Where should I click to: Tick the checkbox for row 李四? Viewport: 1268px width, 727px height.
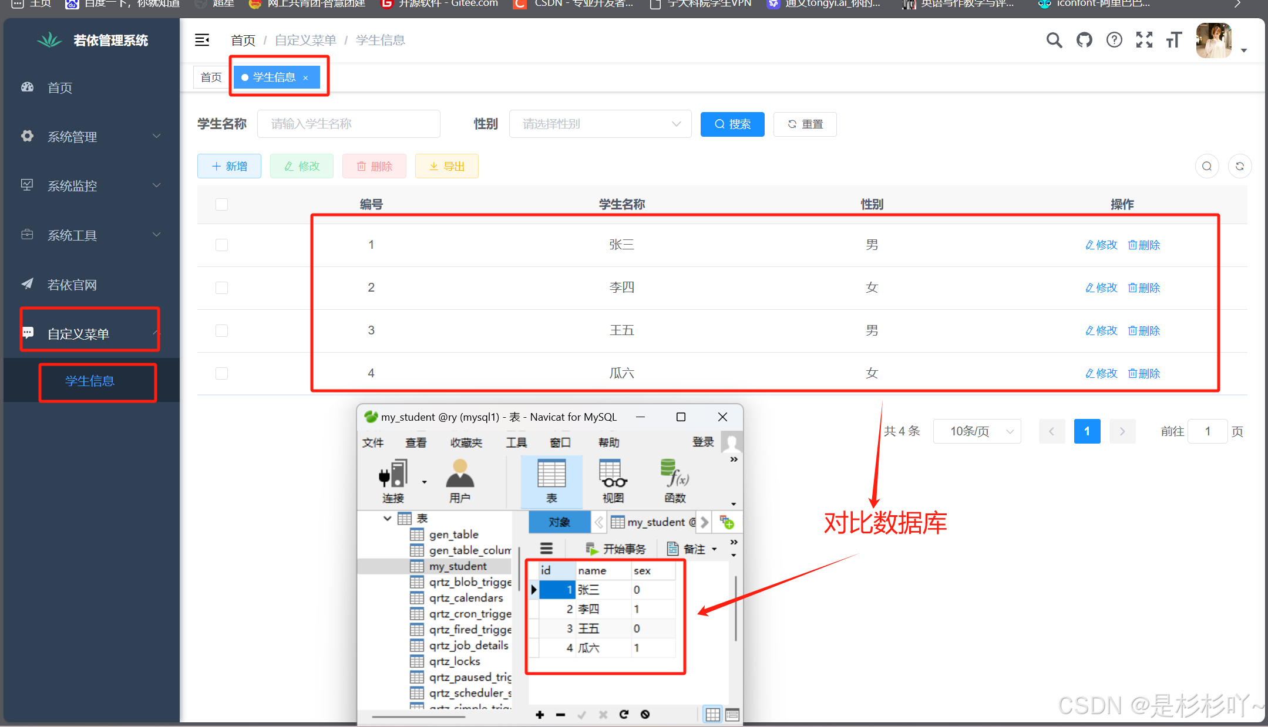(221, 288)
